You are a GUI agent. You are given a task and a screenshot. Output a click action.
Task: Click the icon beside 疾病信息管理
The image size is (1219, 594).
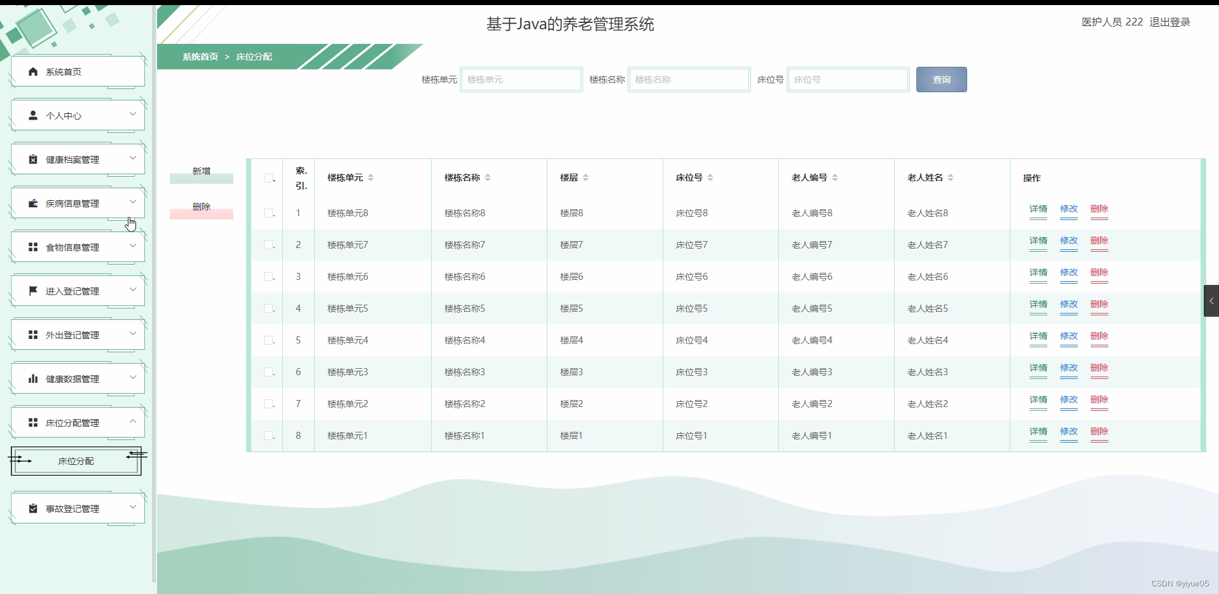coord(33,204)
